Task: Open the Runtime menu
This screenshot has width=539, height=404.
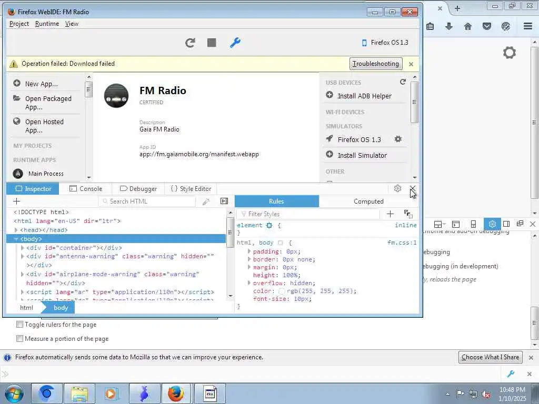Action: click(x=47, y=24)
